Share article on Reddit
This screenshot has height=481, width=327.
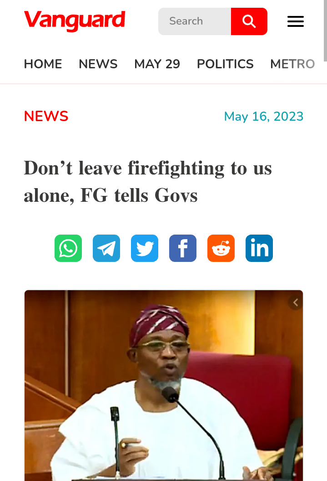(x=221, y=248)
